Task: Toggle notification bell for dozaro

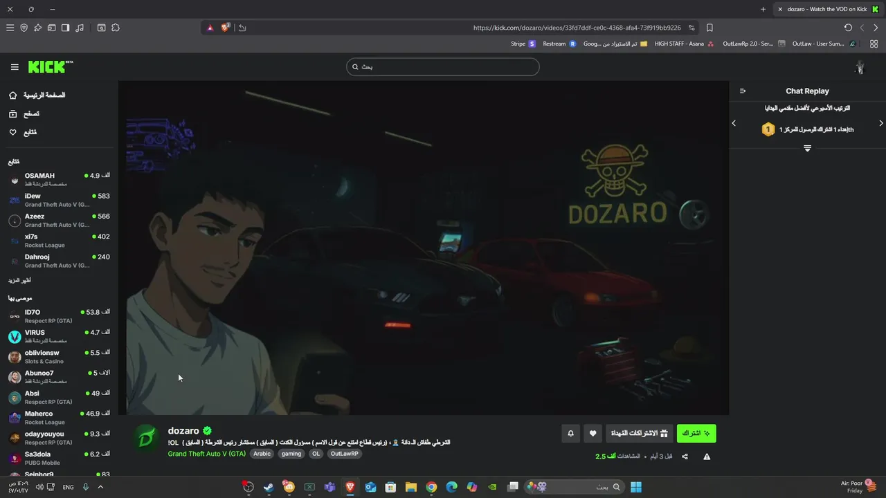Action: coord(570,434)
